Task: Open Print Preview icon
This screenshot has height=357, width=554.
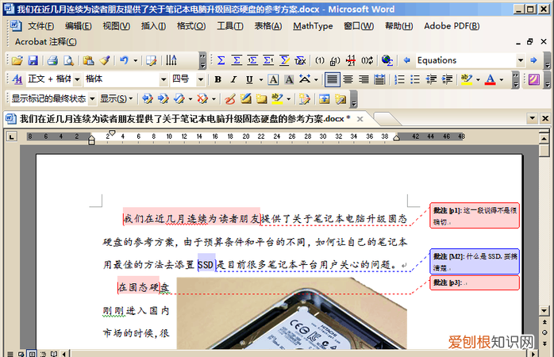Action: point(68,60)
